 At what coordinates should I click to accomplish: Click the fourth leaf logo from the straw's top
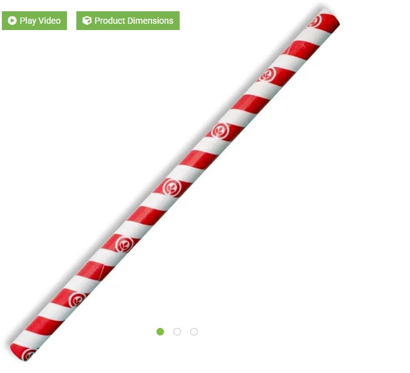point(172,187)
